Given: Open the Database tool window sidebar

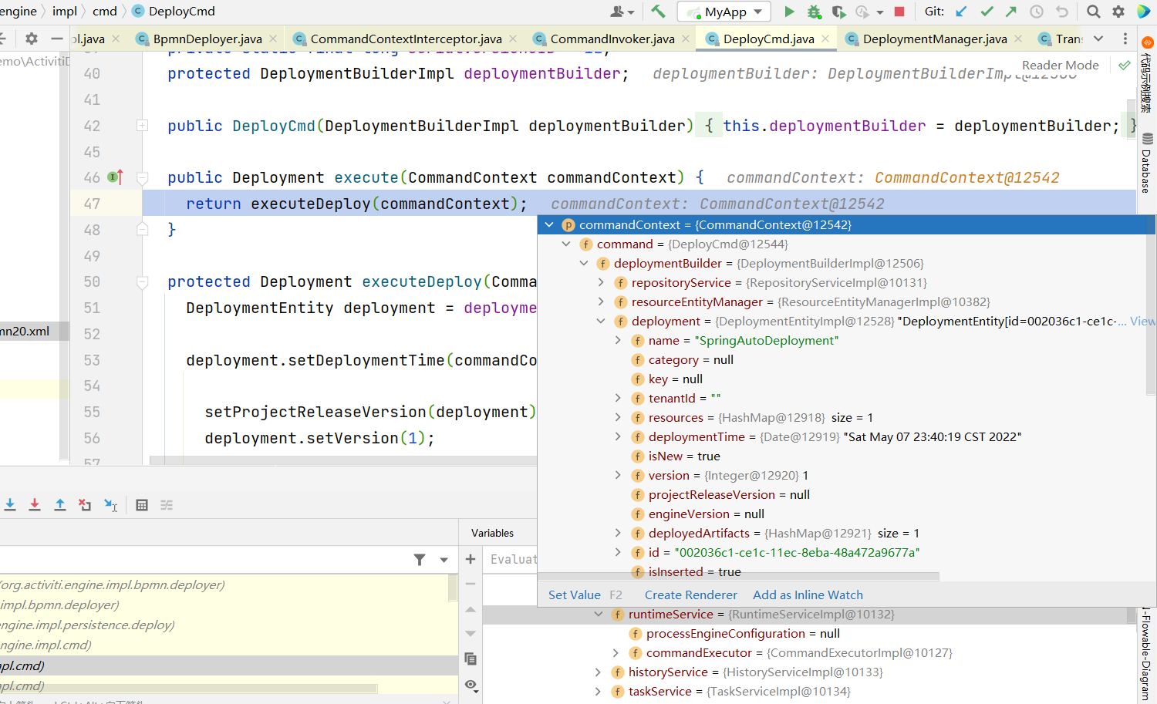Looking at the screenshot, I should [x=1146, y=163].
